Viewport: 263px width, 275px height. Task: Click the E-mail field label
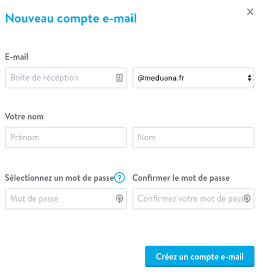(17, 56)
